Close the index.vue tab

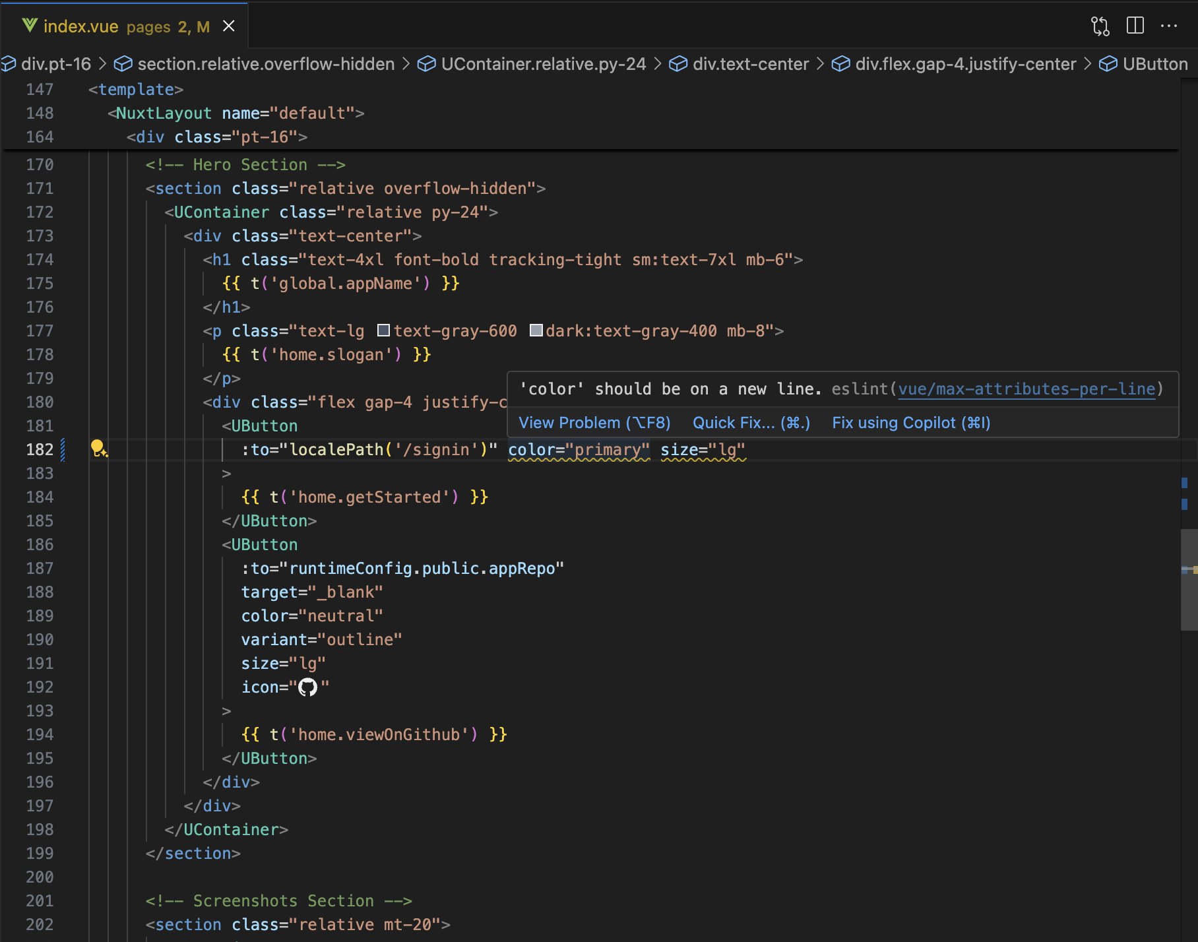(229, 26)
